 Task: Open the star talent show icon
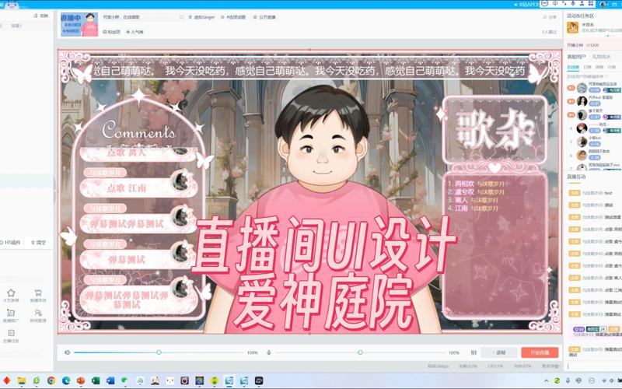(11, 294)
